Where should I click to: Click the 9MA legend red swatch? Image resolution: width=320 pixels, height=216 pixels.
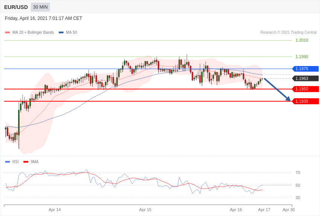click(x=26, y=162)
